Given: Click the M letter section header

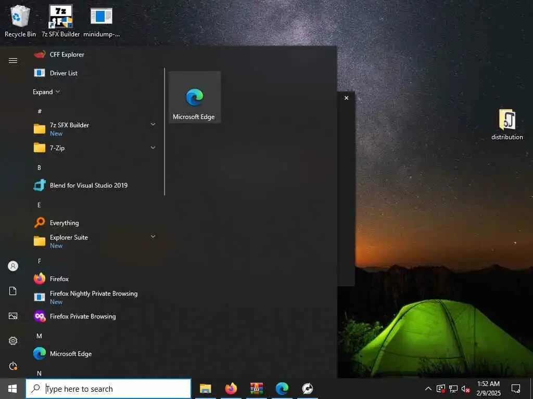Looking at the screenshot, I should click(39, 336).
